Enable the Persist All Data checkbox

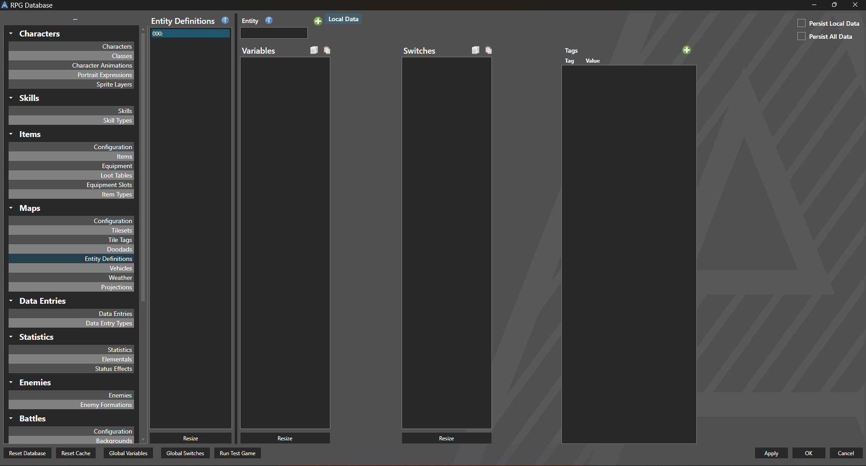[x=801, y=37]
